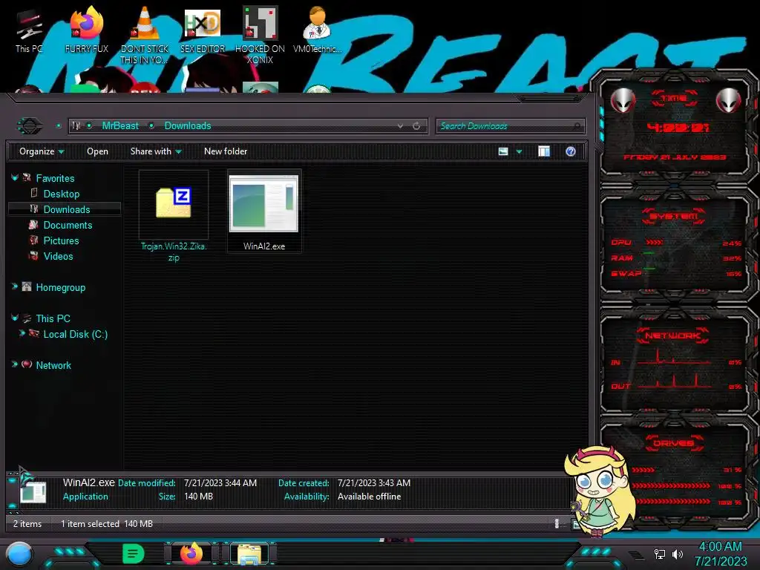Open explorer Help icon

(x=571, y=151)
